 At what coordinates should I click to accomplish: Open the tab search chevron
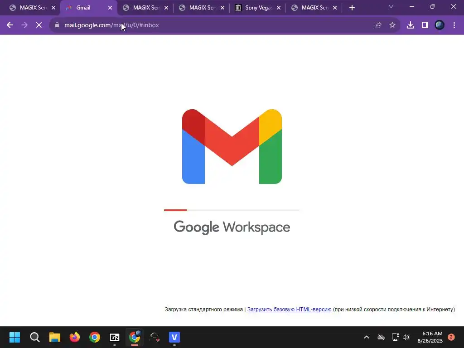pos(391,6)
